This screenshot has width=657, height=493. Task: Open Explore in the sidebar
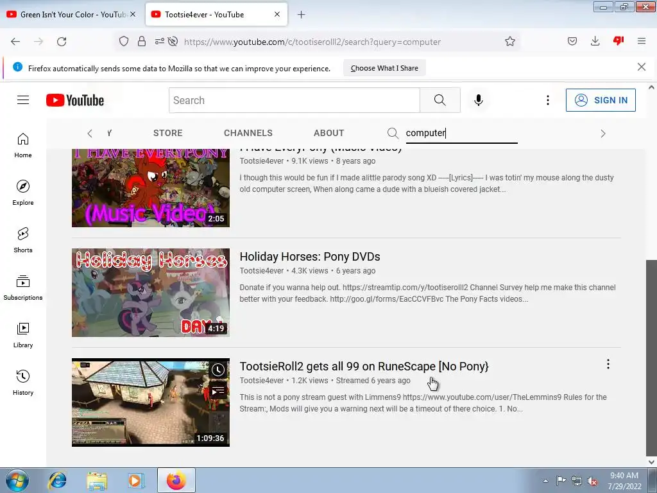[x=23, y=193]
